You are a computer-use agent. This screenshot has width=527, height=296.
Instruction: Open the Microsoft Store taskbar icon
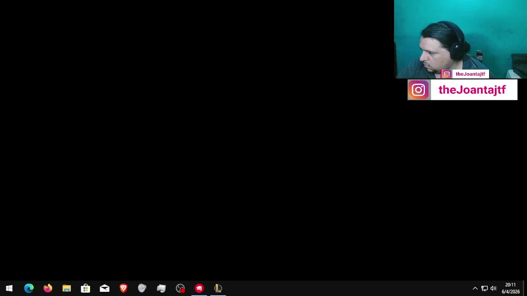click(86, 288)
